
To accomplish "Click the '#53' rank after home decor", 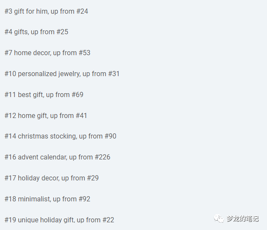I will [85, 53].
